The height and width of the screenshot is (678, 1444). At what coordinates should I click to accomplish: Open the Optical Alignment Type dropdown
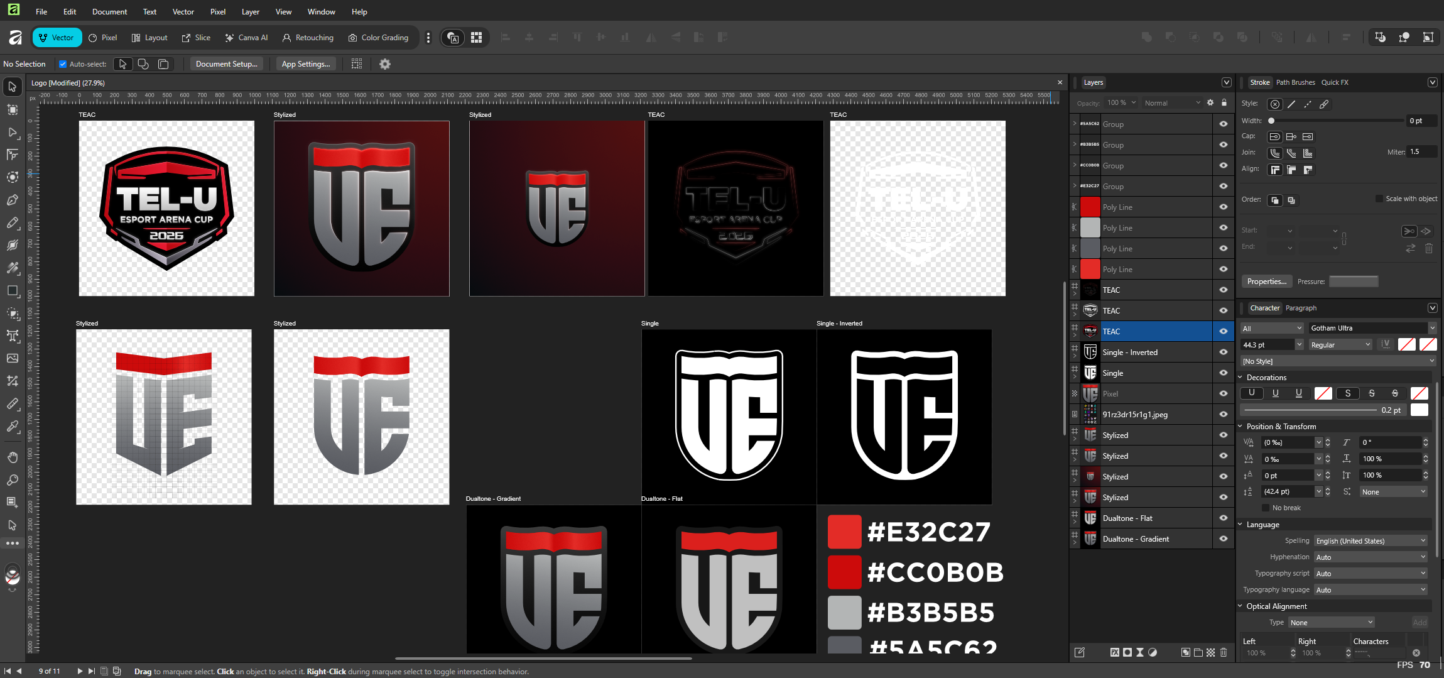pyautogui.click(x=1331, y=623)
